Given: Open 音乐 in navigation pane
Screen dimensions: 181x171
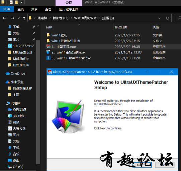Looking at the screenshot, I should tap(14, 154).
